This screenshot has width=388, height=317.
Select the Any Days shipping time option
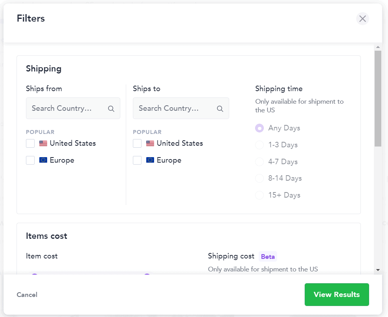(259, 128)
